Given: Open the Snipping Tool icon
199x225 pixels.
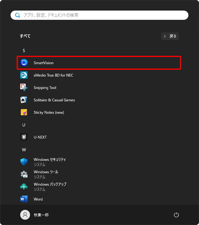Looking at the screenshot, I should [24, 87].
